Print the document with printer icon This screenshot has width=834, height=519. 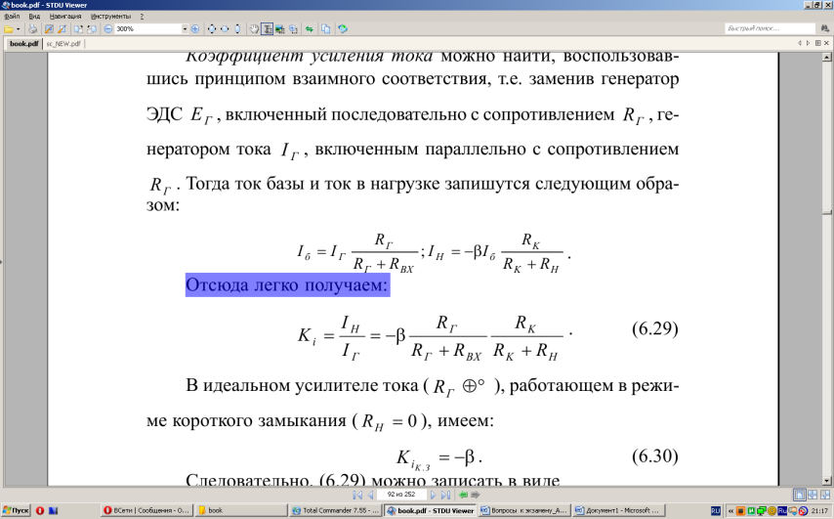tap(32, 29)
